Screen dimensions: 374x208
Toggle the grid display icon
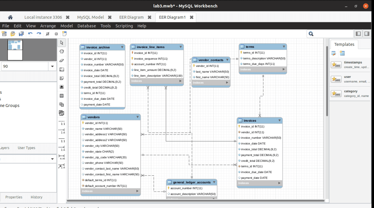coord(48,34)
